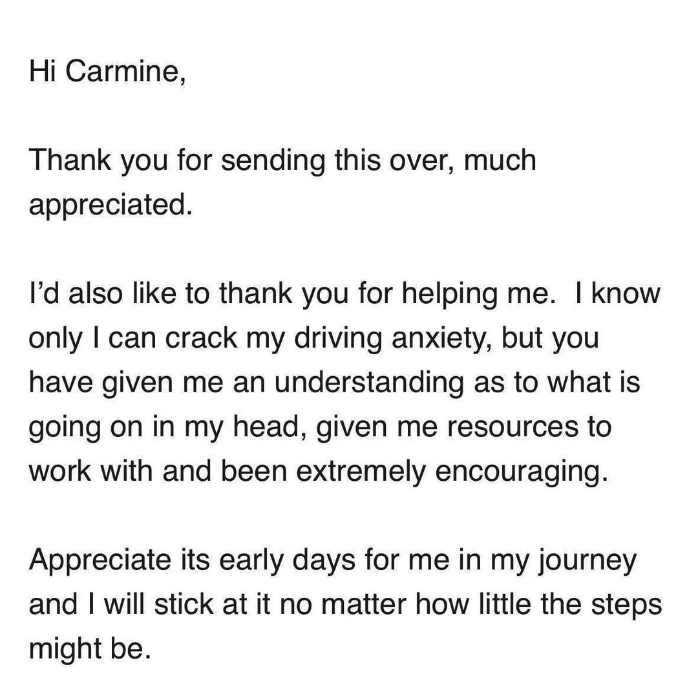
Task: Click the greeting 'Hi Carmine,'
Action: pos(107,71)
